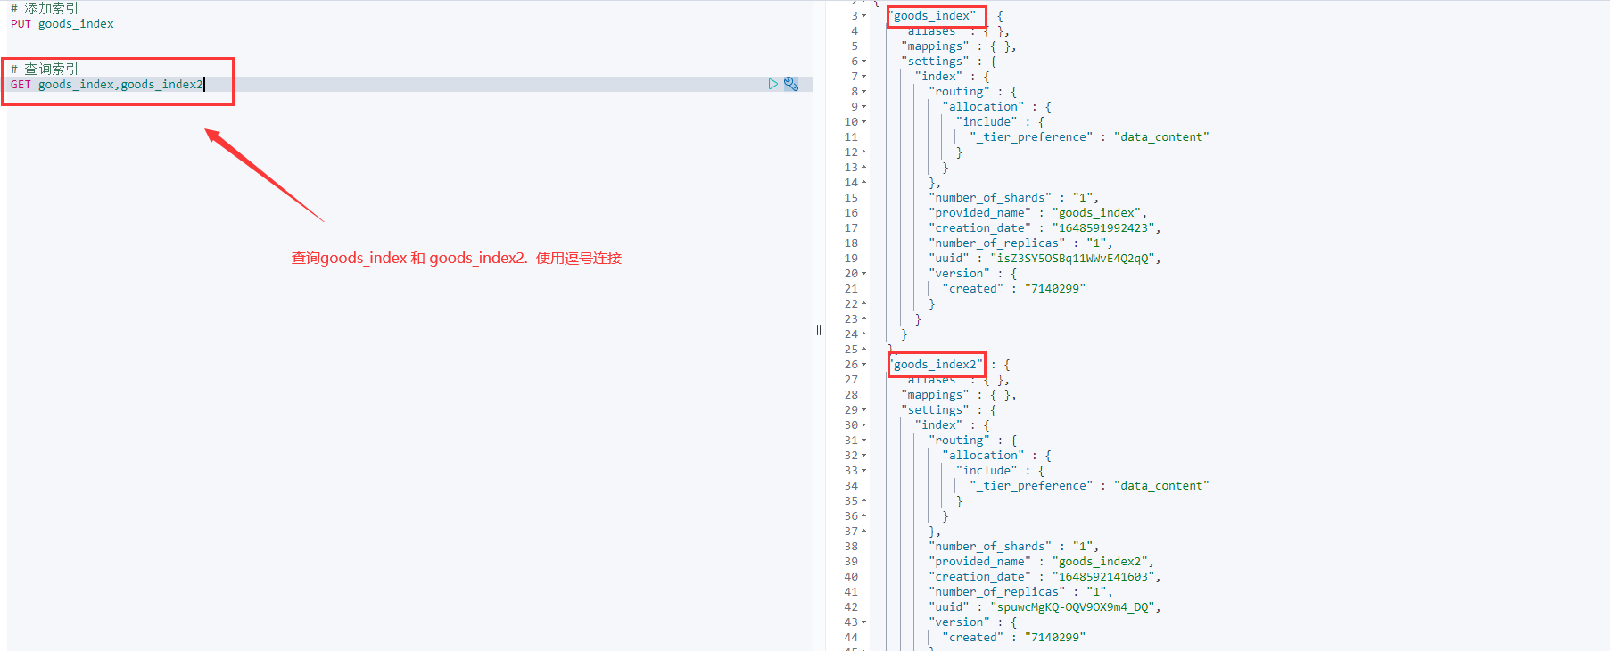Collapse the "include" block at line 10
The width and height of the screenshot is (1610, 651).
[864, 122]
